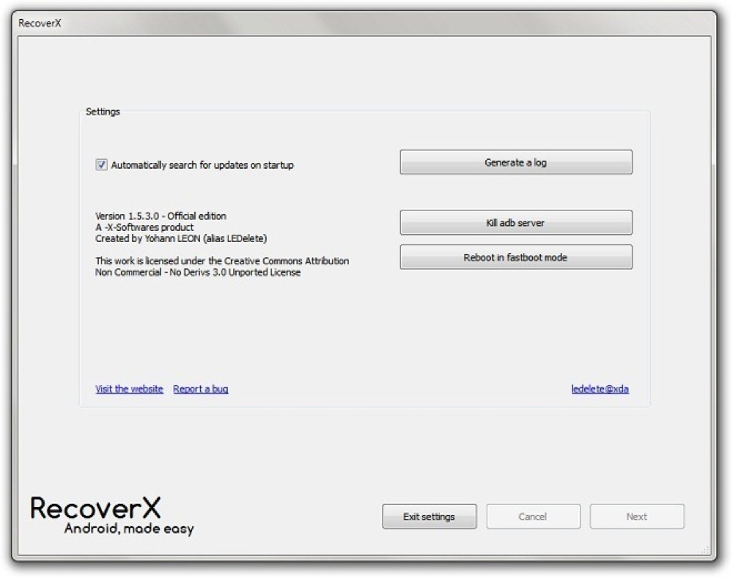Viewport: 733px width, 578px height.
Task: Click the Creative Commons license text
Action: pos(221,267)
